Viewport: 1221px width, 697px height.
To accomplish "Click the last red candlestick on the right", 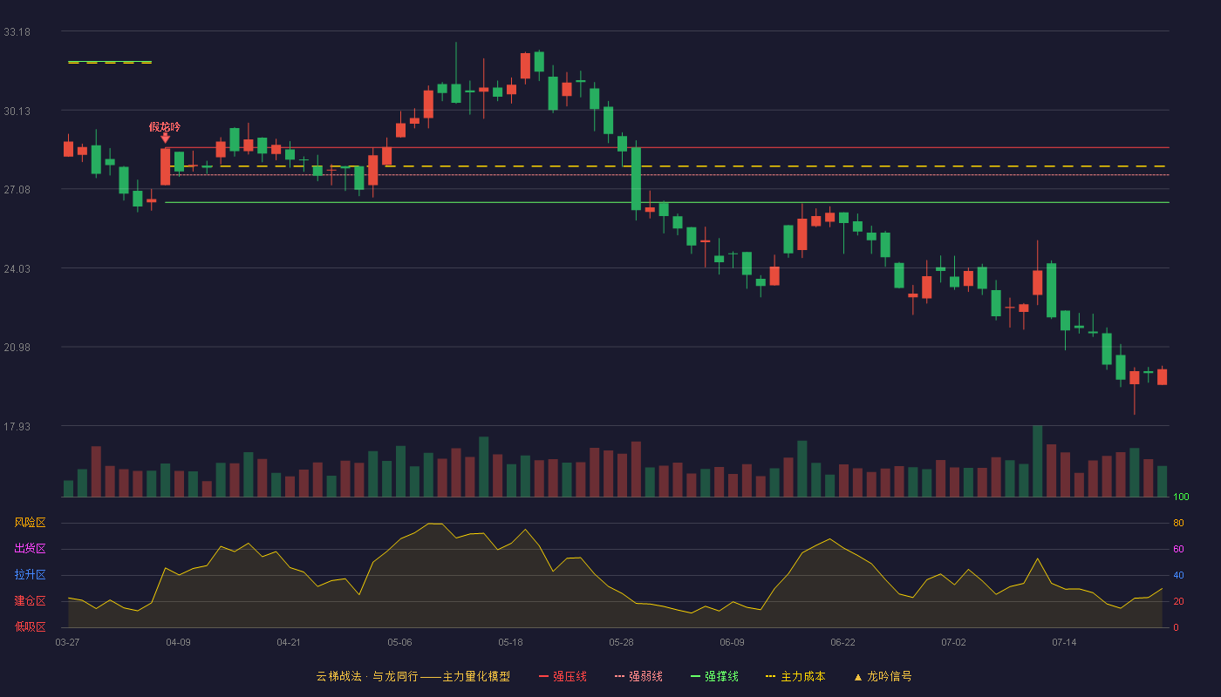I will pyautogui.click(x=1162, y=376).
